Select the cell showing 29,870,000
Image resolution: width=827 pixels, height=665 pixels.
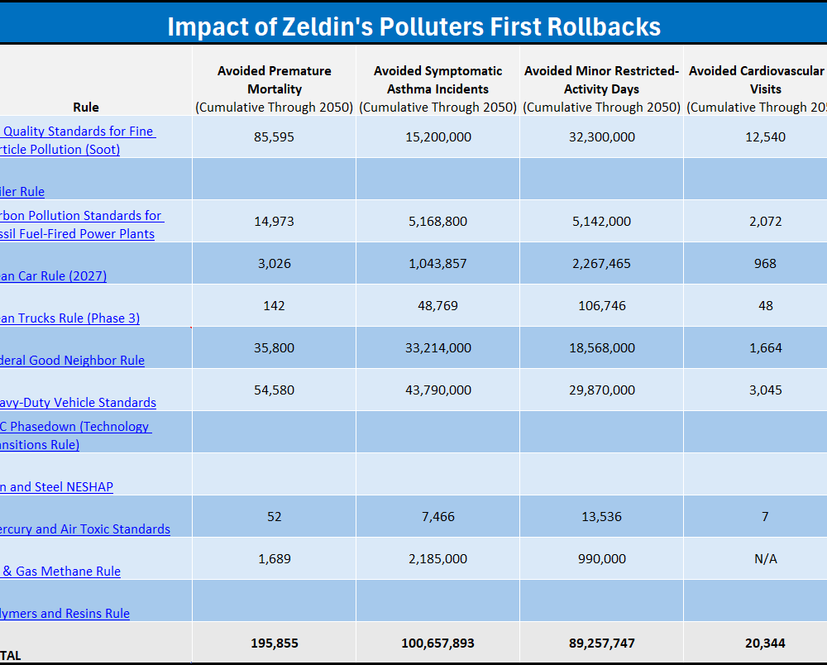click(602, 390)
